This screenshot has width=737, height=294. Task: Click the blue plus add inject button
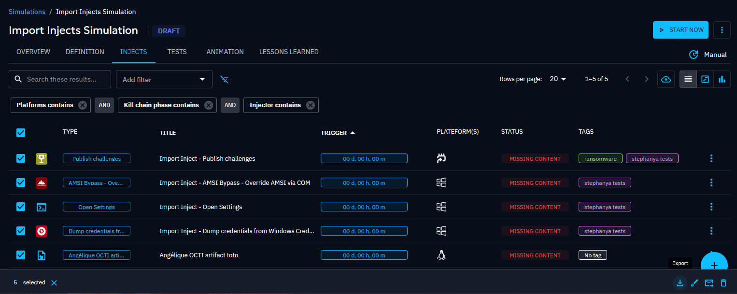pos(714,265)
